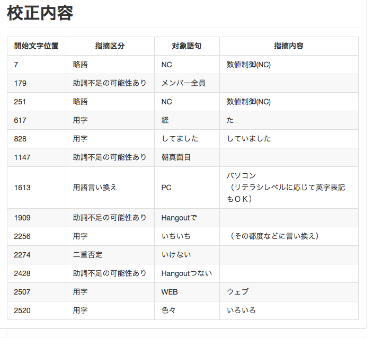This screenshot has width=373, height=338.
Task: Click the メンバー全員 phrase
Action: coord(183,83)
